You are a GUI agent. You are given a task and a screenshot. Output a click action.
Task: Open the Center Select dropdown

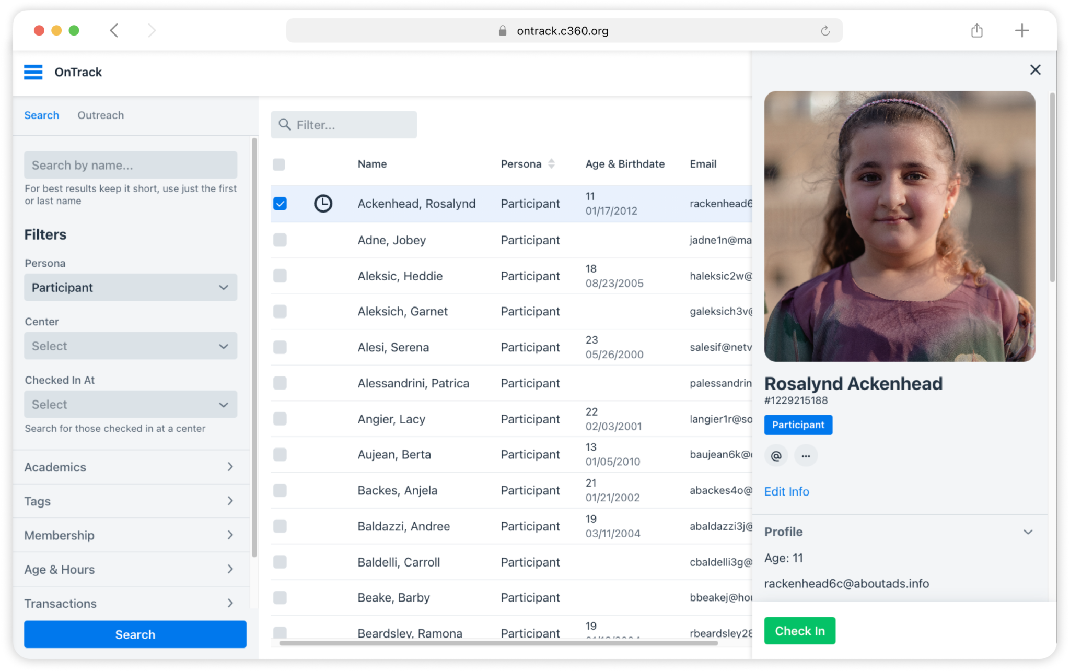click(130, 346)
